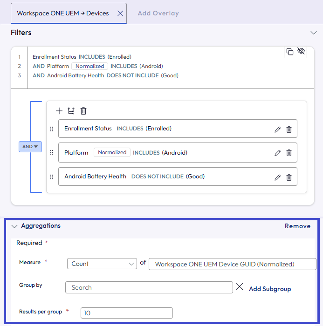The image size is (323, 326).
Task: Select summary line 'AND Android Battery Health DOES NOT INCLUDE'
Action: click(105, 75)
